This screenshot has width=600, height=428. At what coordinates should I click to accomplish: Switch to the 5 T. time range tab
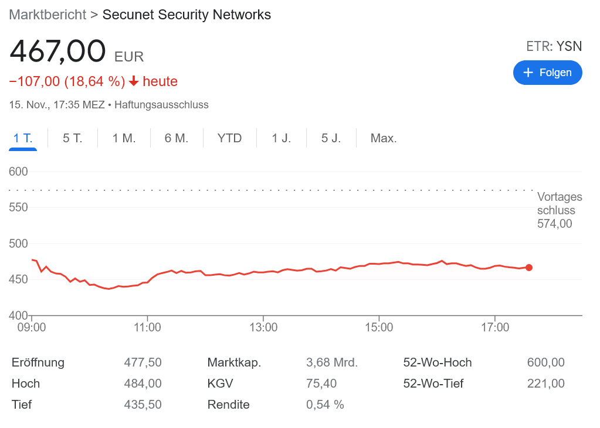tap(72, 138)
